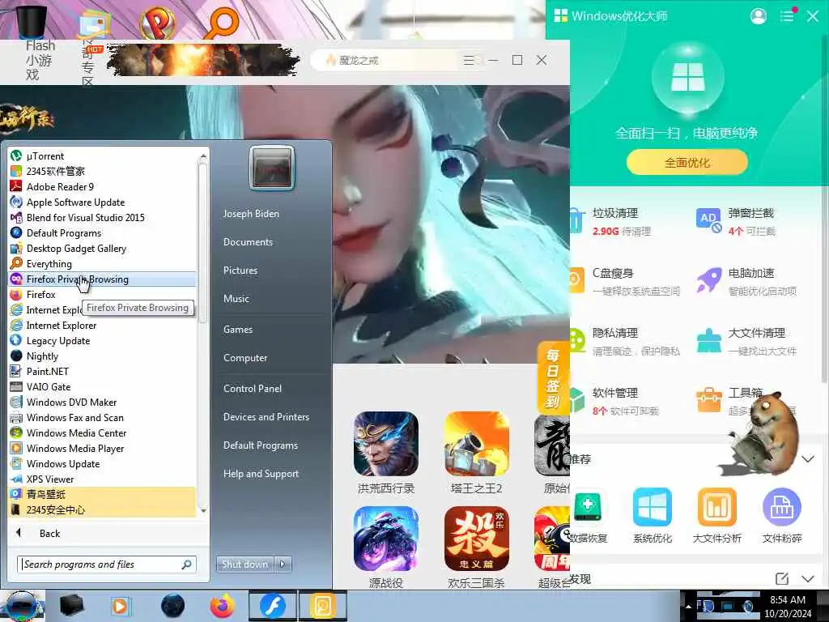This screenshot has height=622, width=829.
Task: Open 洪荒西行录 game thumbnail
Action: (x=386, y=454)
